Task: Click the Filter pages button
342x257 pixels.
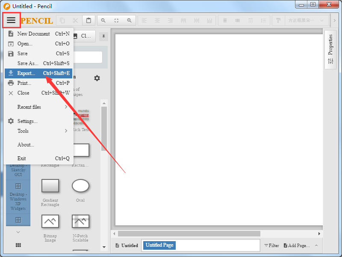Action: click(271, 245)
